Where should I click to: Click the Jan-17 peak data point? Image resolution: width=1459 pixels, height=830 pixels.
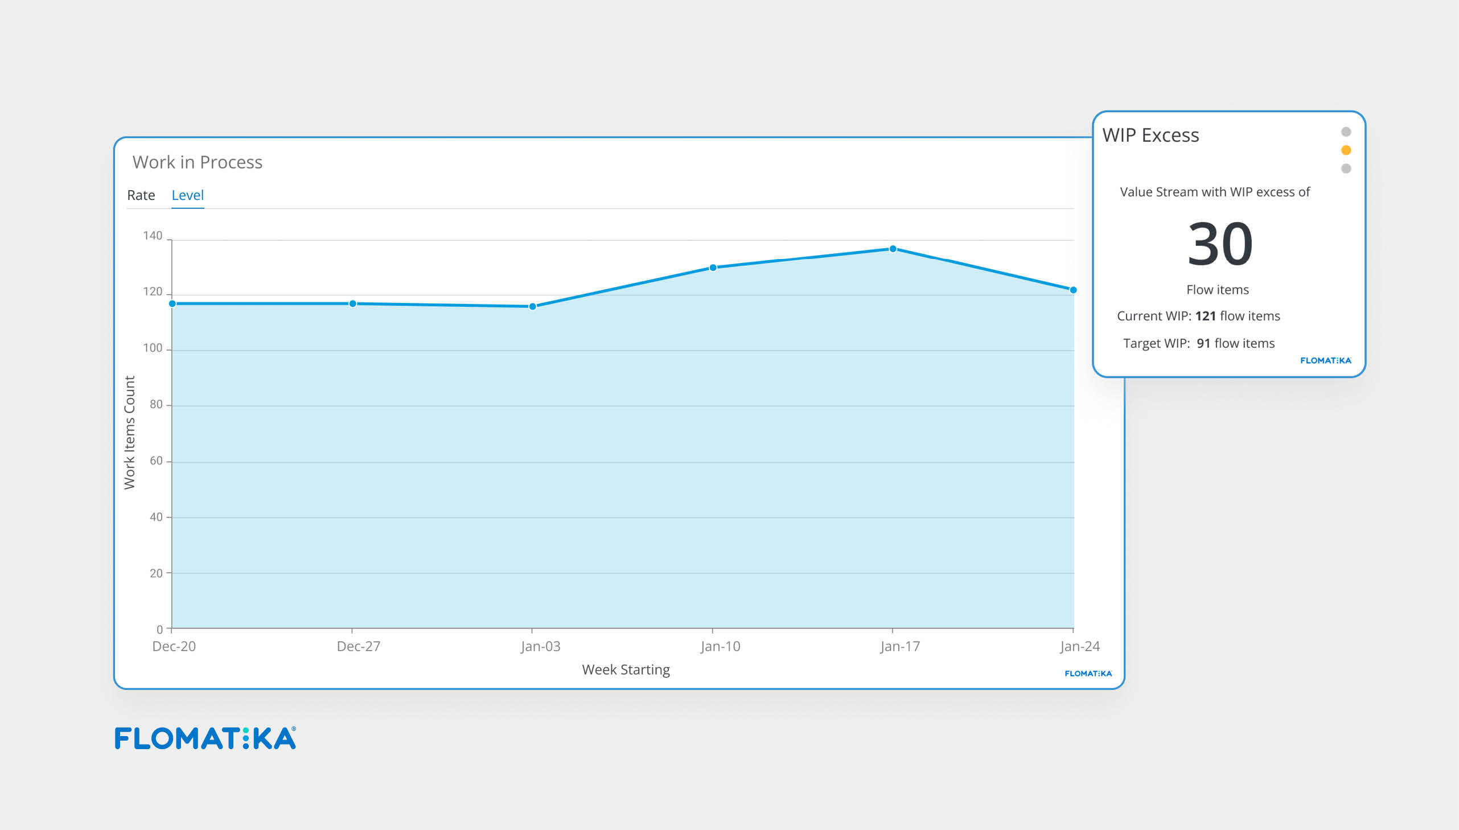pyautogui.click(x=893, y=249)
